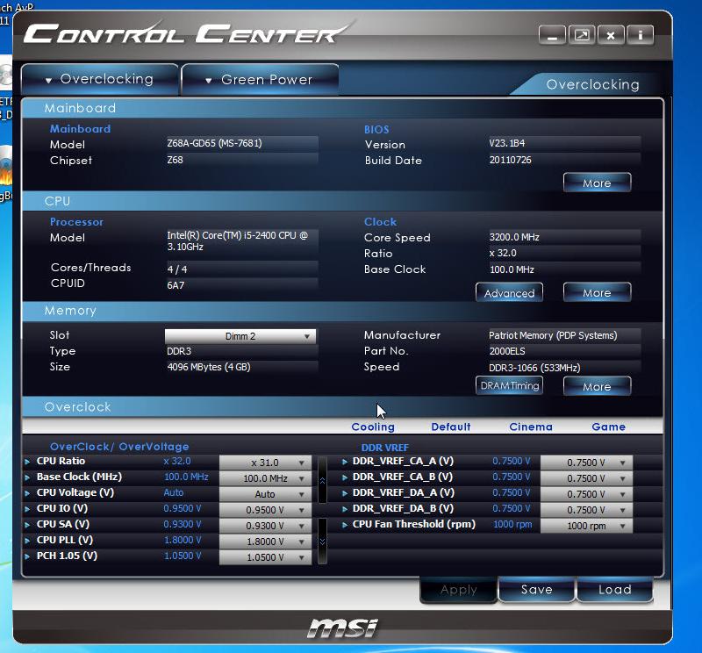Click the Advanced button in CPU section
Viewport: 702px width, 653px height.
[x=509, y=293]
